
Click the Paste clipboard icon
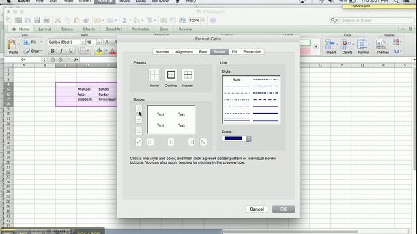[12, 45]
